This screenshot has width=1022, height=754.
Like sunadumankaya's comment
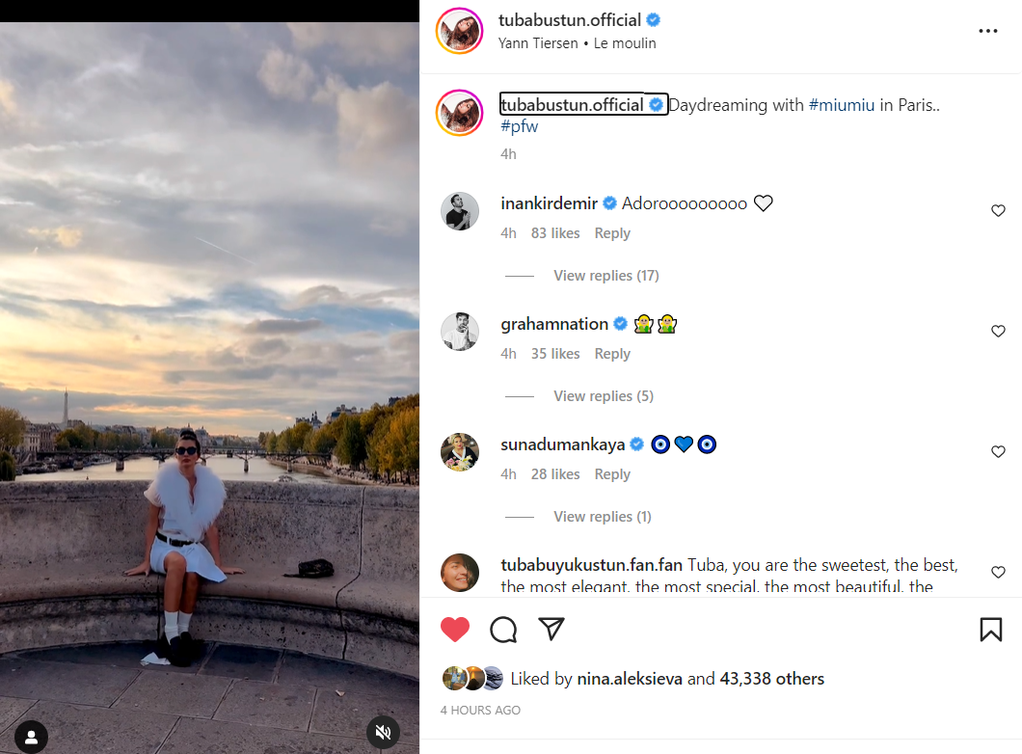[998, 452]
